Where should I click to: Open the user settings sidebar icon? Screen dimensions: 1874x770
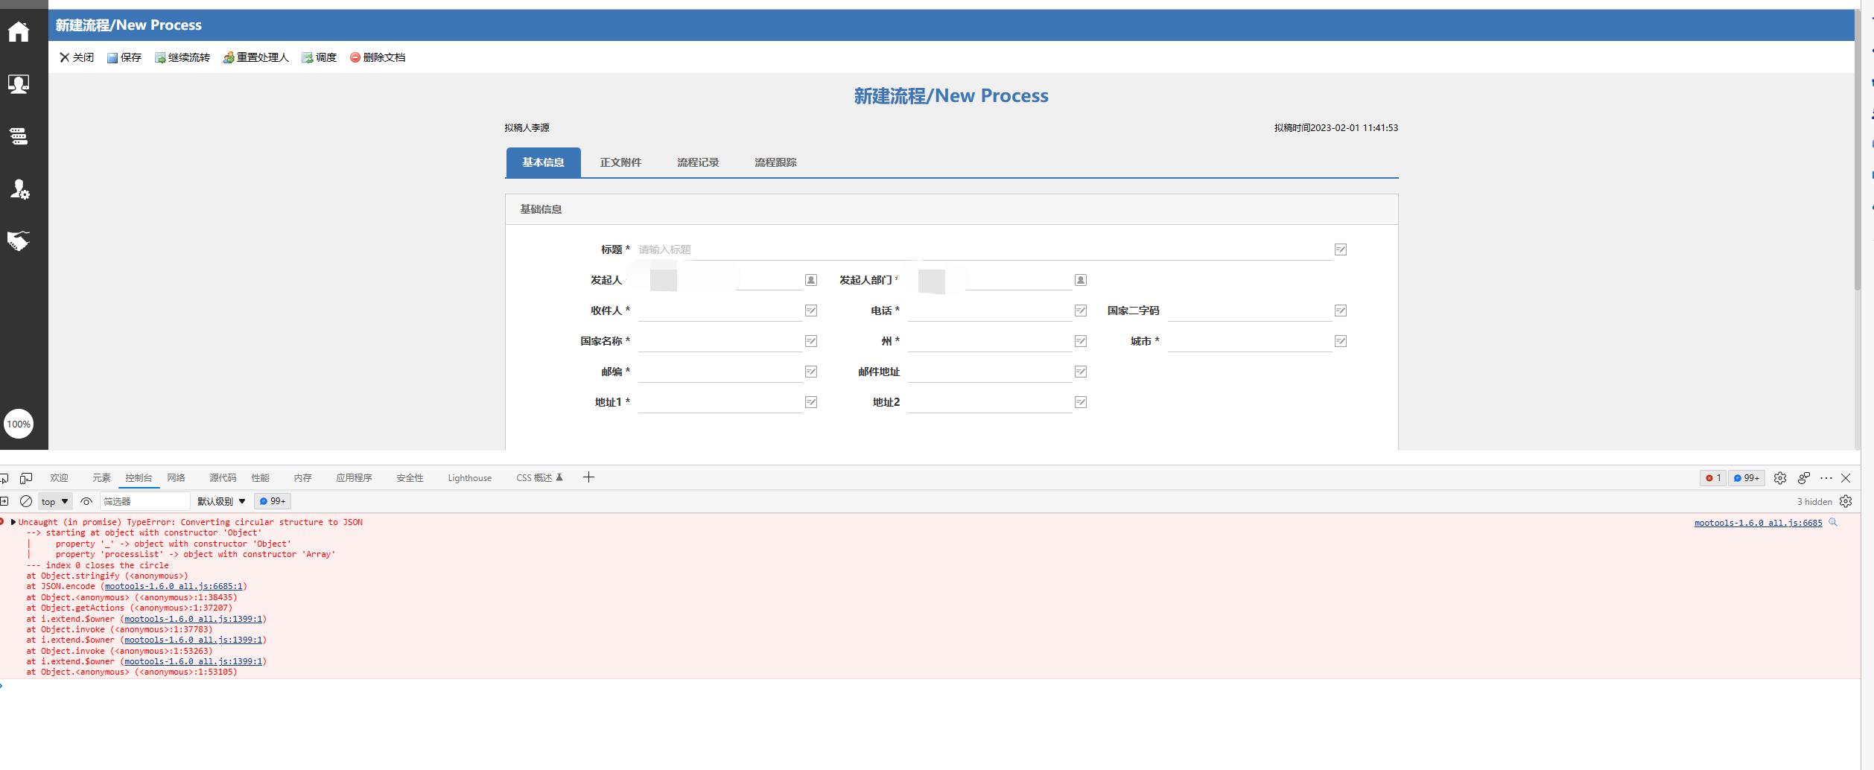19,189
